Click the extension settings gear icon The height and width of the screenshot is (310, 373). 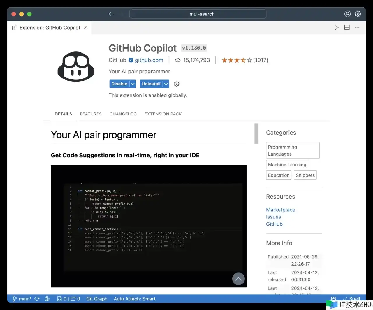coord(176,84)
